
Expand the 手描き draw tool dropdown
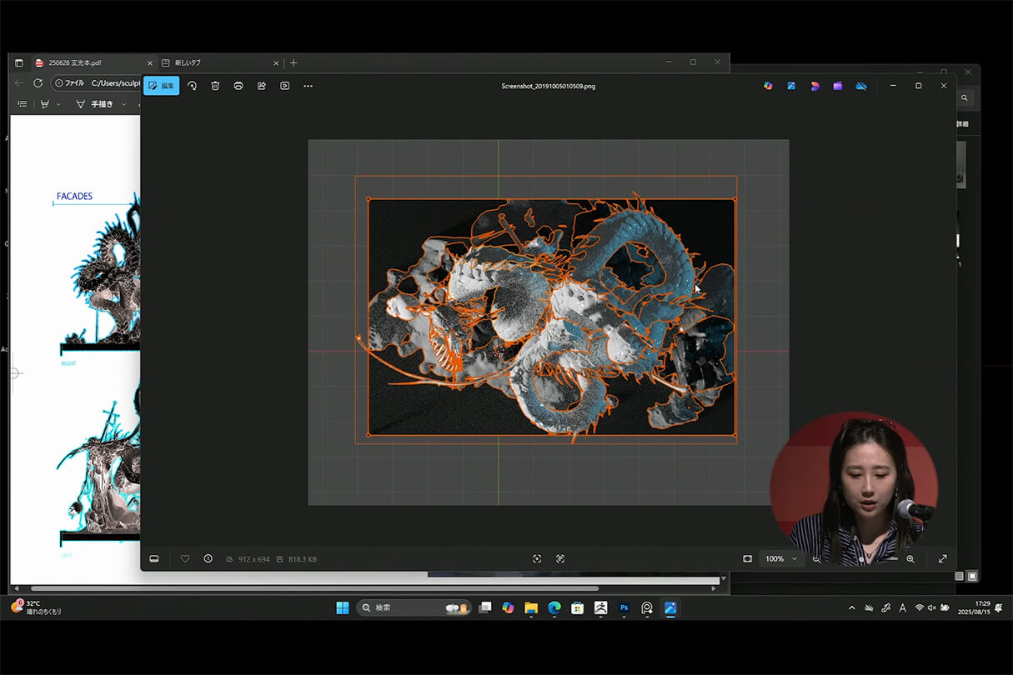124,104
